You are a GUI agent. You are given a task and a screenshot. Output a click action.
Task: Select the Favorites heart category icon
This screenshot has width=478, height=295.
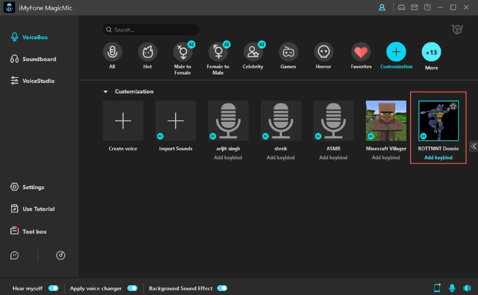[x=361, y=52]
